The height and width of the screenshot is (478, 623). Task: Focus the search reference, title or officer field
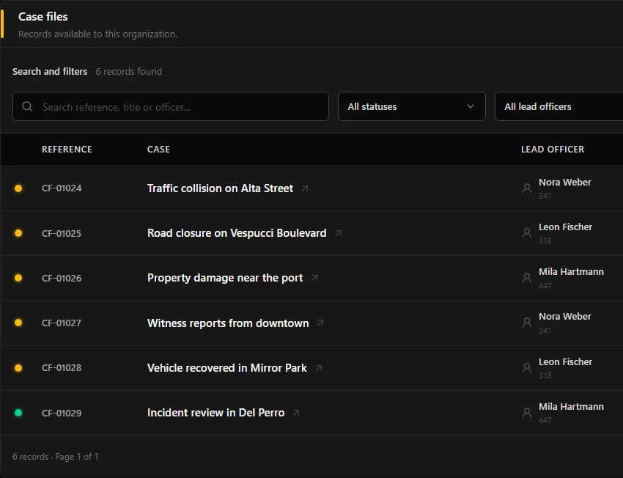(x=171, y=106)
